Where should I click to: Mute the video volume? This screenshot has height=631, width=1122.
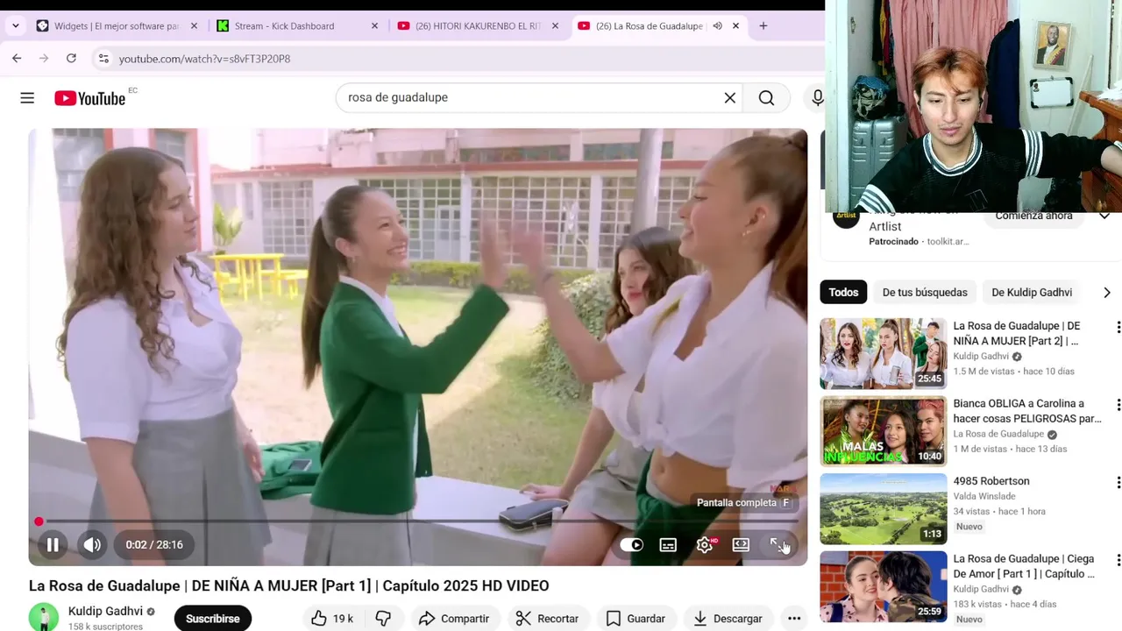coord(92,545)
